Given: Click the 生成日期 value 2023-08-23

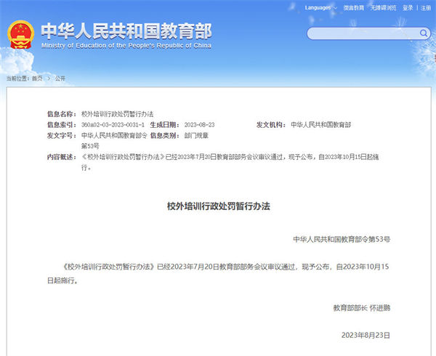Looking at the screenshot, I should pos(199,125).
